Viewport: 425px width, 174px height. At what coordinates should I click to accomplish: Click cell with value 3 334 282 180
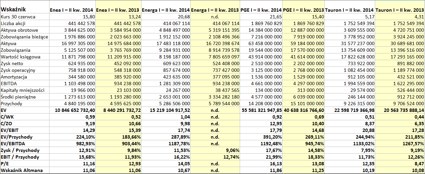click(x=215, y=97)
